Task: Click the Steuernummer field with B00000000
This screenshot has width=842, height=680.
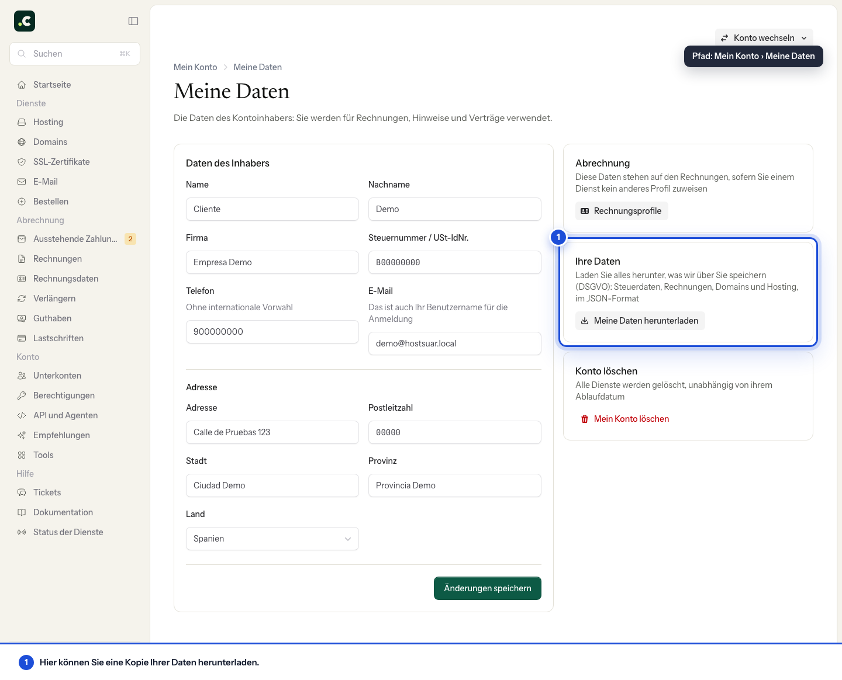Action: point(455,262)
